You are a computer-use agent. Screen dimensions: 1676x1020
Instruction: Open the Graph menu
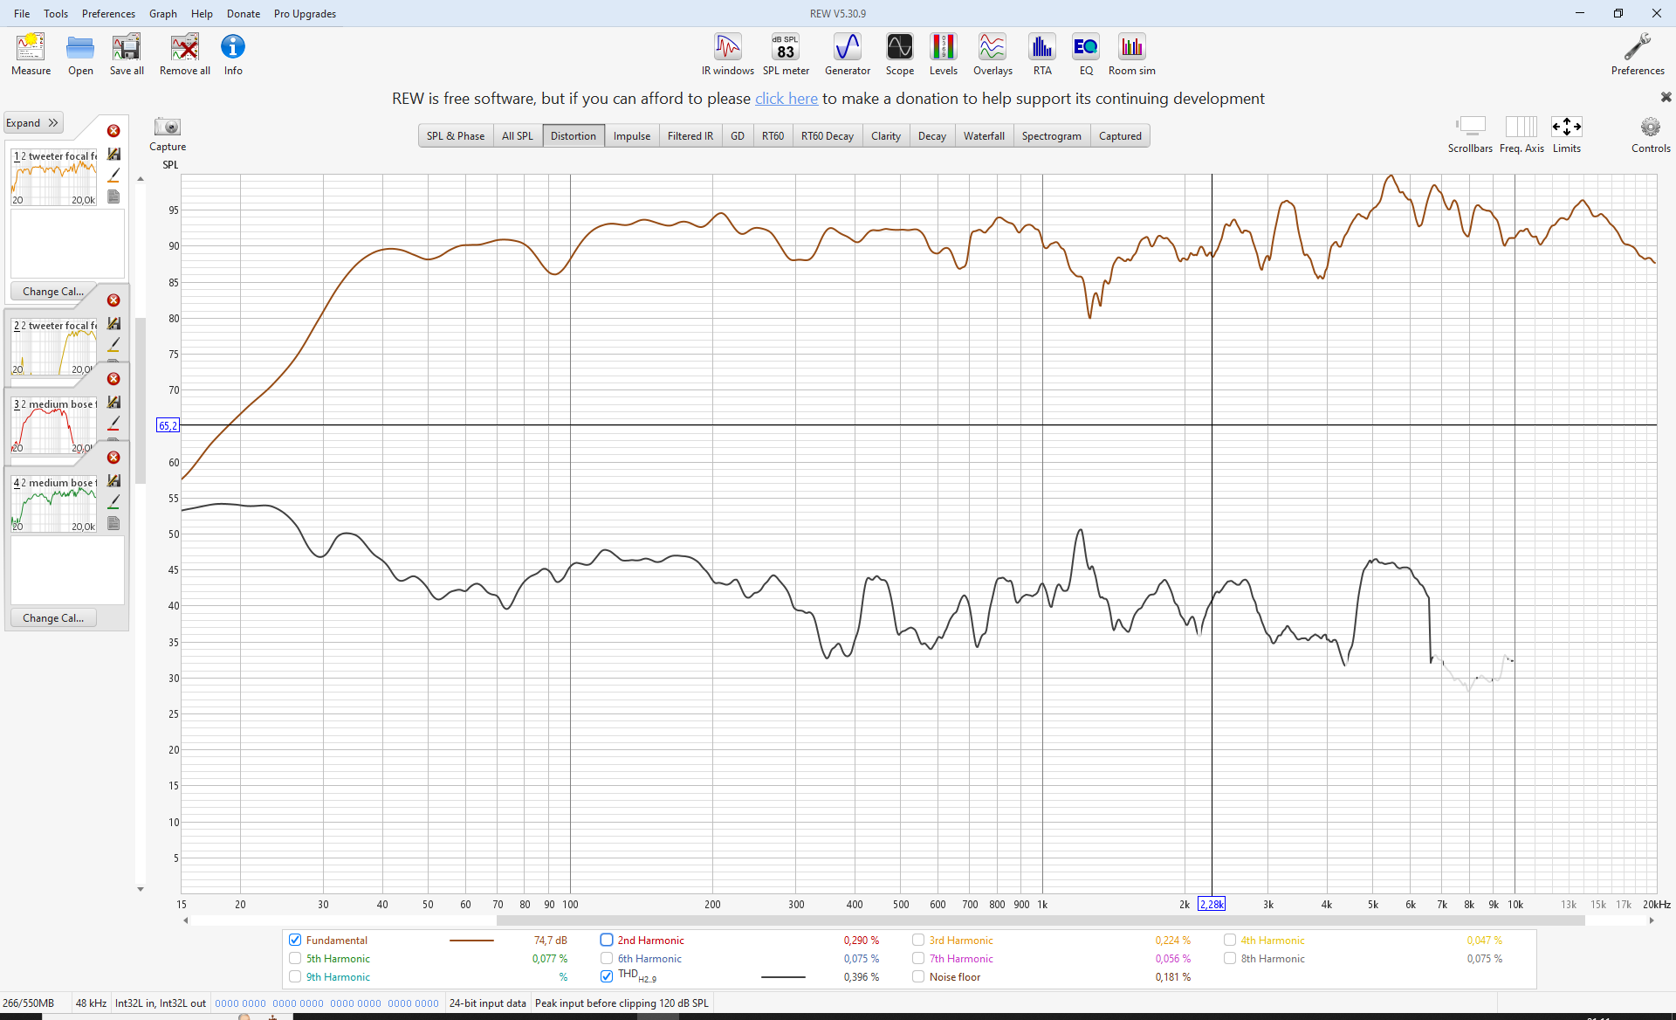coord(162,13)
